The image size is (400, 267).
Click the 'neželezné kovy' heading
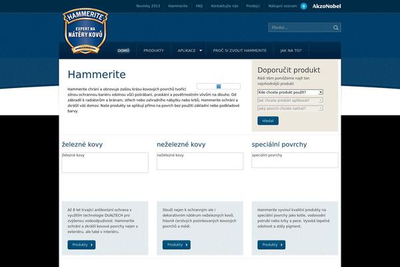click(x=181, y=144)
